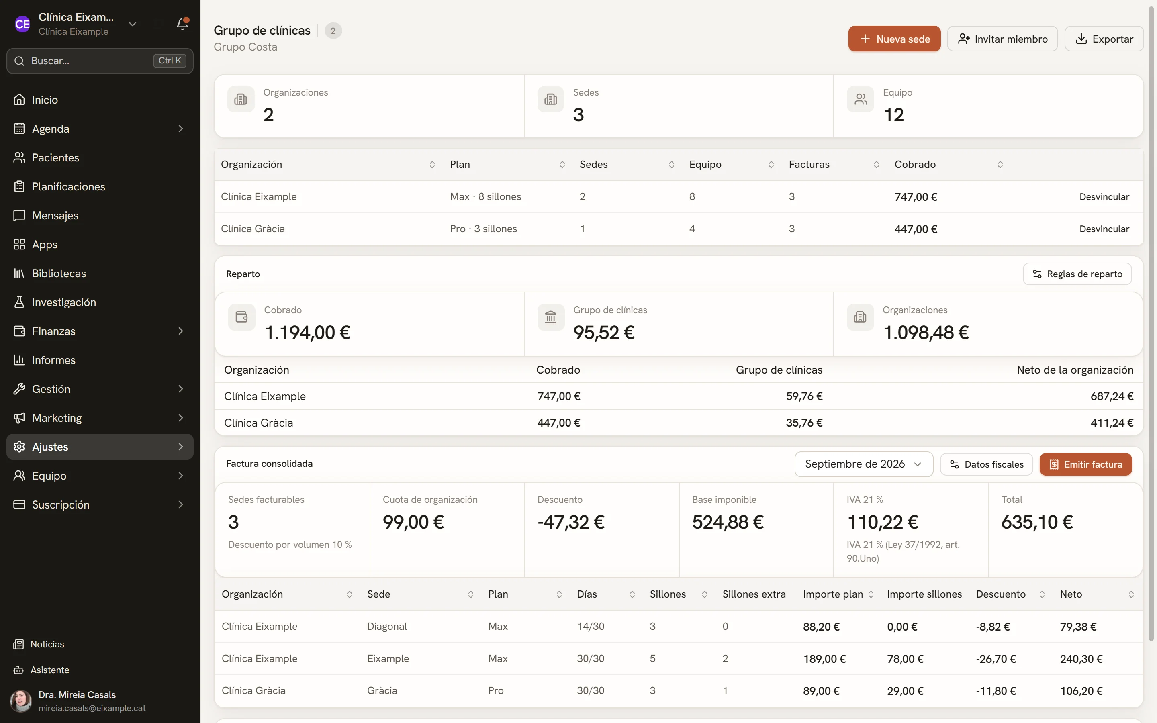
Task: Open the Ajustes menu item
Action: click(x=100, y=447)
